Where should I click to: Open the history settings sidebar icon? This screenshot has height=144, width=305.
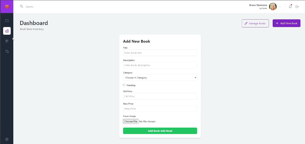7,52
